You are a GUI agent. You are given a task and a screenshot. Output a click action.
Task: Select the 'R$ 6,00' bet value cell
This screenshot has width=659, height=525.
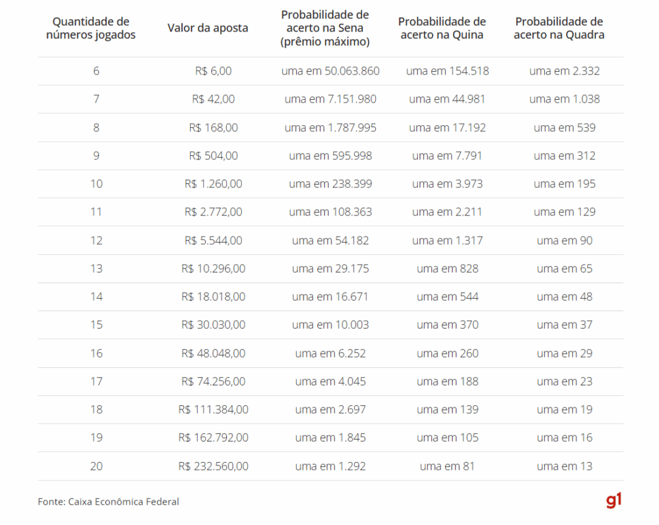213,71
